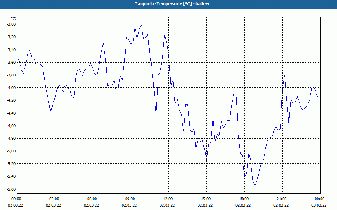Click the -3,60 y-axis value
This screenshot has width=337, height=210.
coord(11,62)
